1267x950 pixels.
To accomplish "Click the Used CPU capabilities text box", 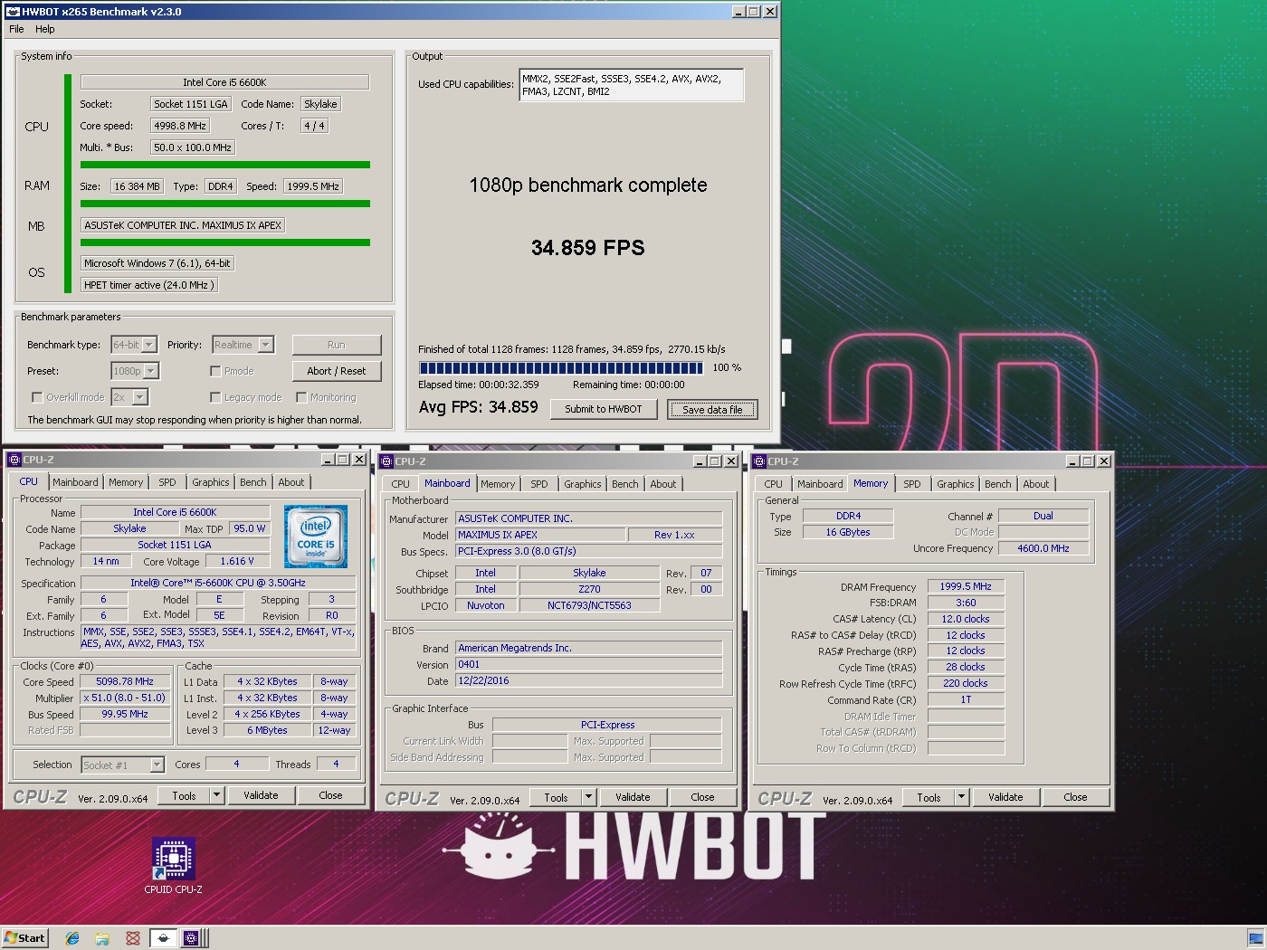I will (x=631, y=85).
